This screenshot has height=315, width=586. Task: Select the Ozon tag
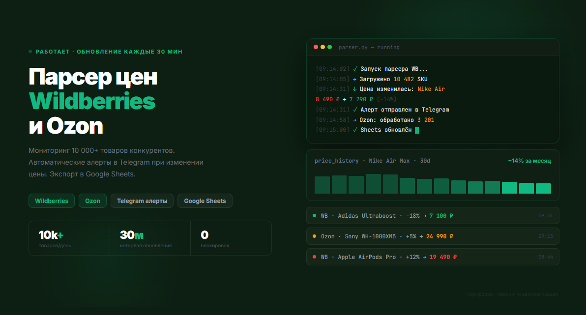(93, 200)
